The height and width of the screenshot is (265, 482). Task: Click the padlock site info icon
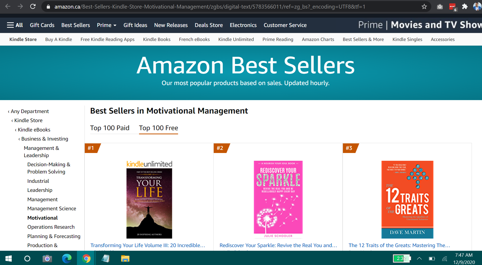48,7
